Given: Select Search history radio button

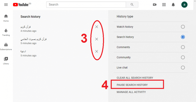Looking at the screenshot, I should [183, 37].
